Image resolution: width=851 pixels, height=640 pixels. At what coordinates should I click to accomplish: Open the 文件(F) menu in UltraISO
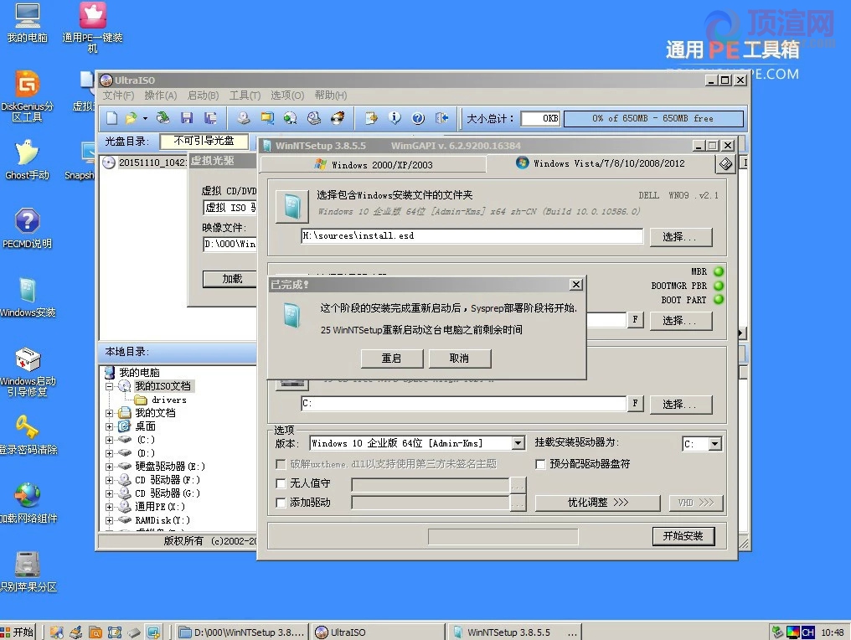point(118,95)
